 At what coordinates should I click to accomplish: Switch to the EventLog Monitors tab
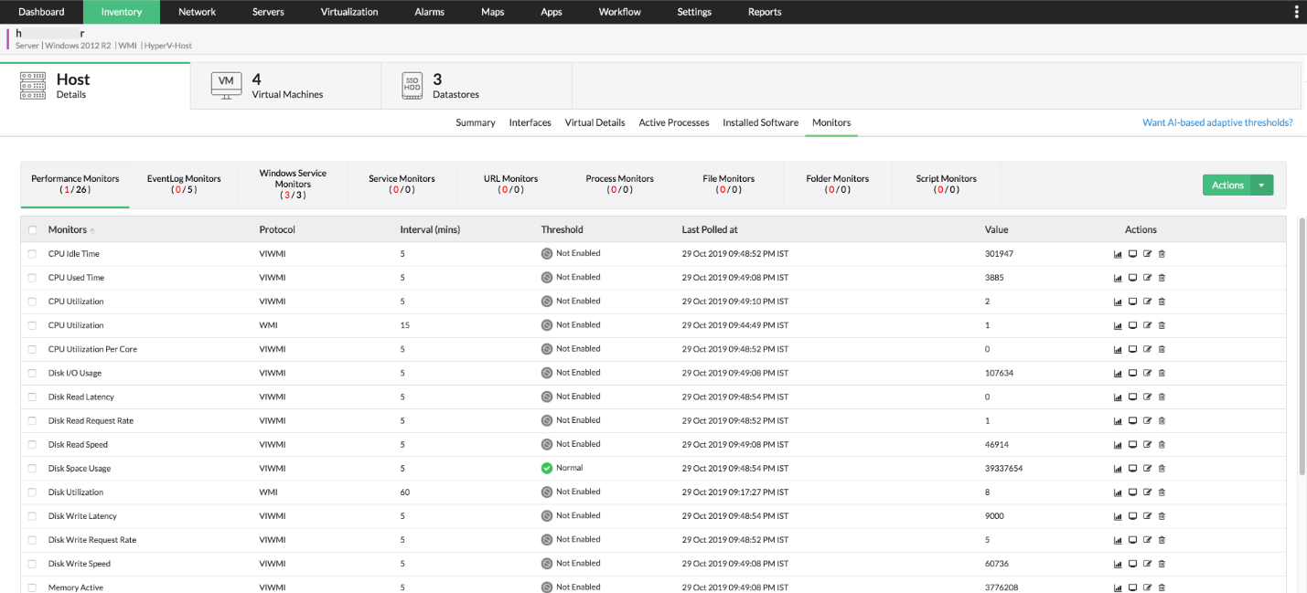tap(184, 184)
